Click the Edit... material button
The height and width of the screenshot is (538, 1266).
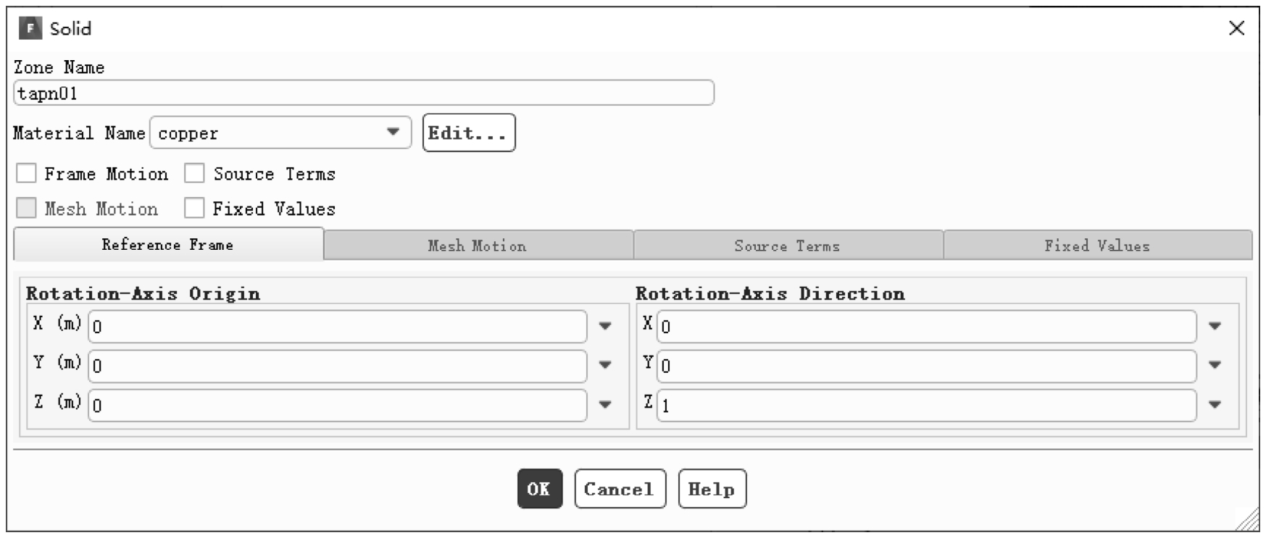(469, 133)
